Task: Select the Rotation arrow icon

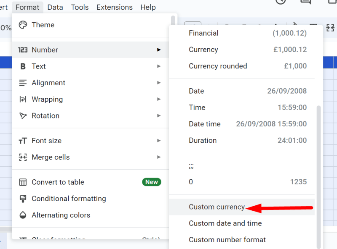Action: click(23, 115)
